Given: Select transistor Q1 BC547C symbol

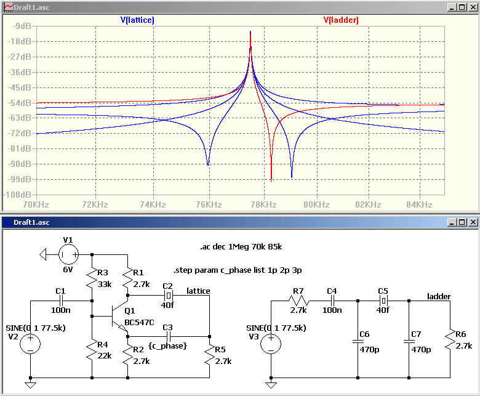Looking at the screenshot, I should click(x=119, y=316).
